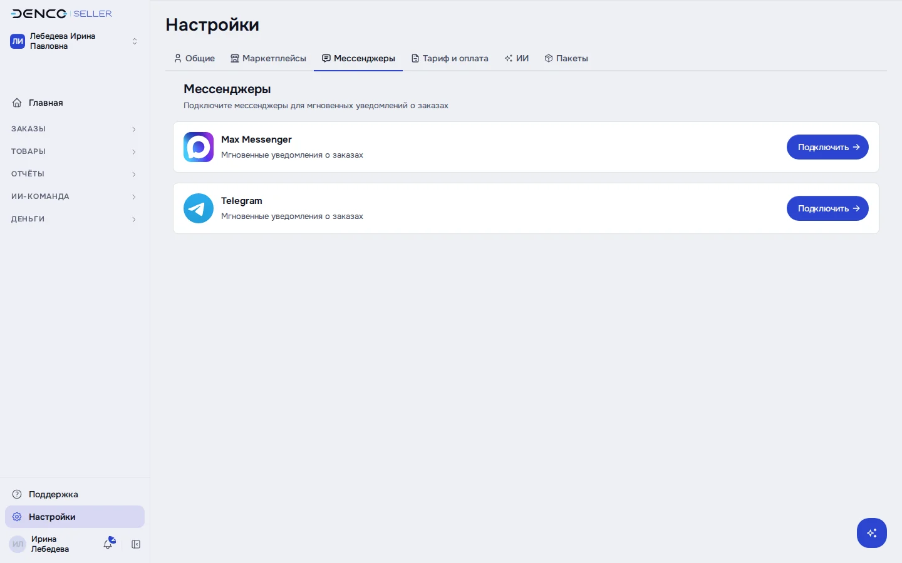The height and width of the screenshot is (563, 902).
Task: Click the Главная home icon
Action: [x=17, y=103]
